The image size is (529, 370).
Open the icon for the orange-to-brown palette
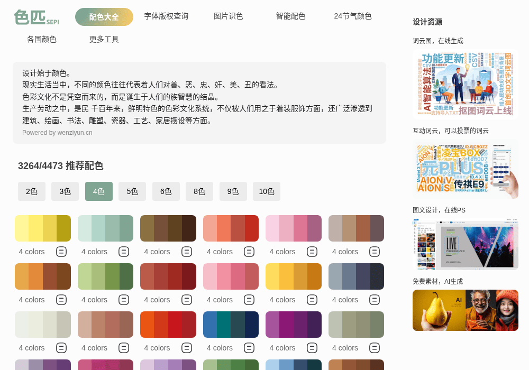61,300
